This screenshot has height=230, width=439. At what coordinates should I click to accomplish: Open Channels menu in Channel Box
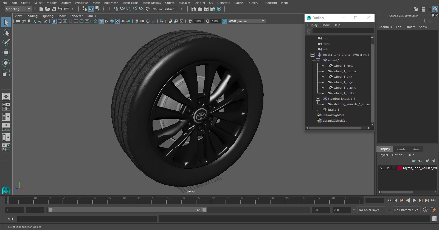tap(385, 27)
